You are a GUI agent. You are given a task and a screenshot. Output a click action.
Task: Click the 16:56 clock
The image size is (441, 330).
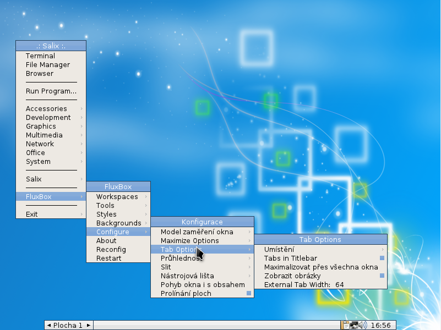(x=381, y=325)
